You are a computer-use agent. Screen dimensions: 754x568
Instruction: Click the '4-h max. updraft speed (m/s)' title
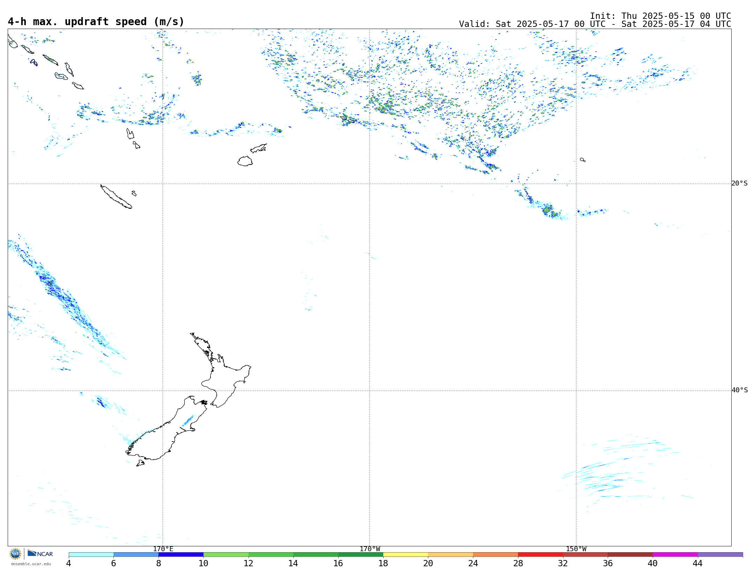coord(96,22)
